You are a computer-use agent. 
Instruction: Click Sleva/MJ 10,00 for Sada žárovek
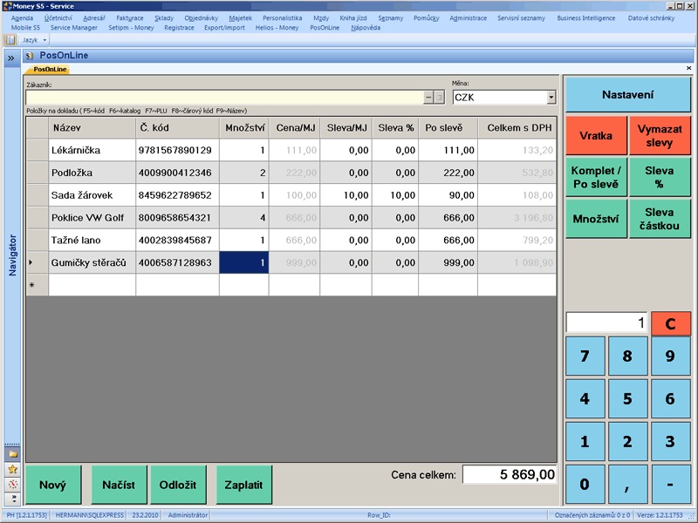click(346, 194)
